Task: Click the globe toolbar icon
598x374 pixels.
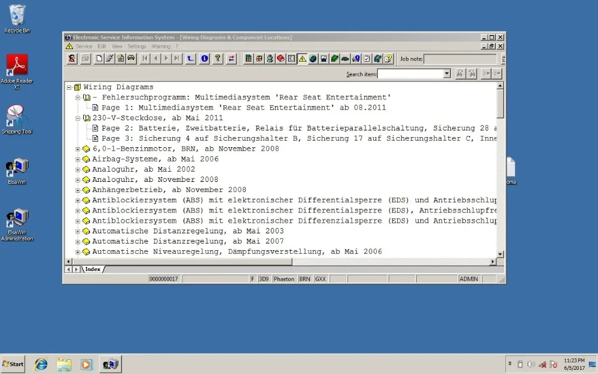Action: [313, 59]
